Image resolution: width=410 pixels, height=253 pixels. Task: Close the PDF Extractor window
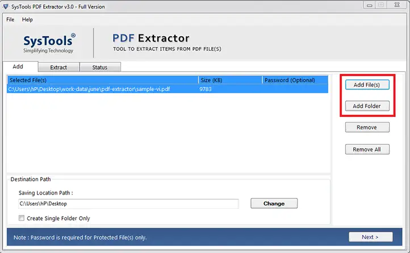pyautogui.click(x=397, y=5)
